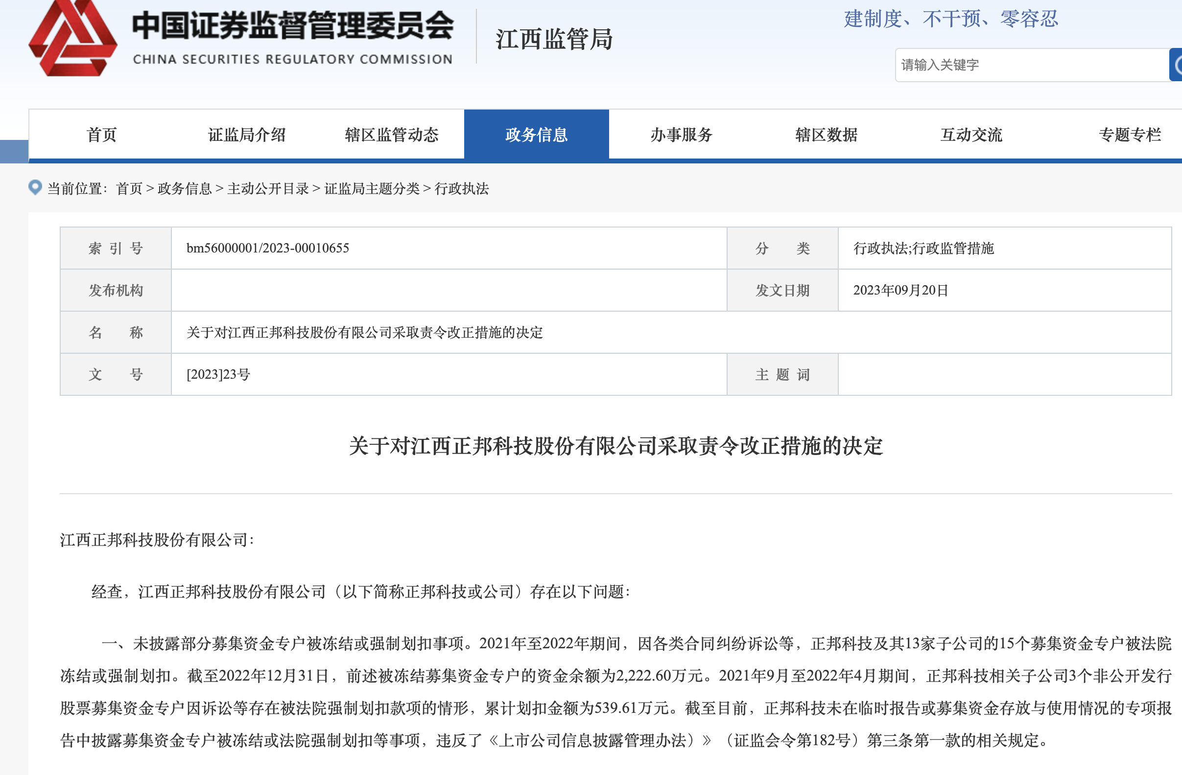This screenshot has width=1182, height=775.
Task: Open 主动公开目录 breadcrumb link
Action: (268, 188)
